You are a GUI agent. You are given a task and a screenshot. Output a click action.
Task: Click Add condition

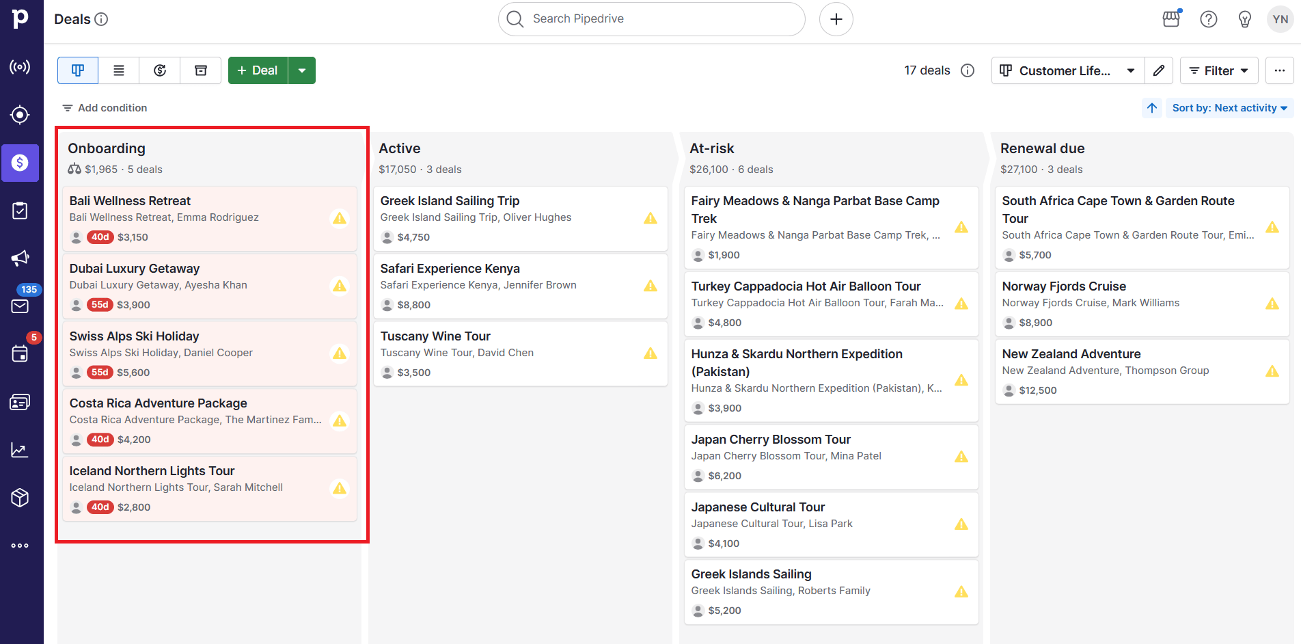(x=105, y=108)
